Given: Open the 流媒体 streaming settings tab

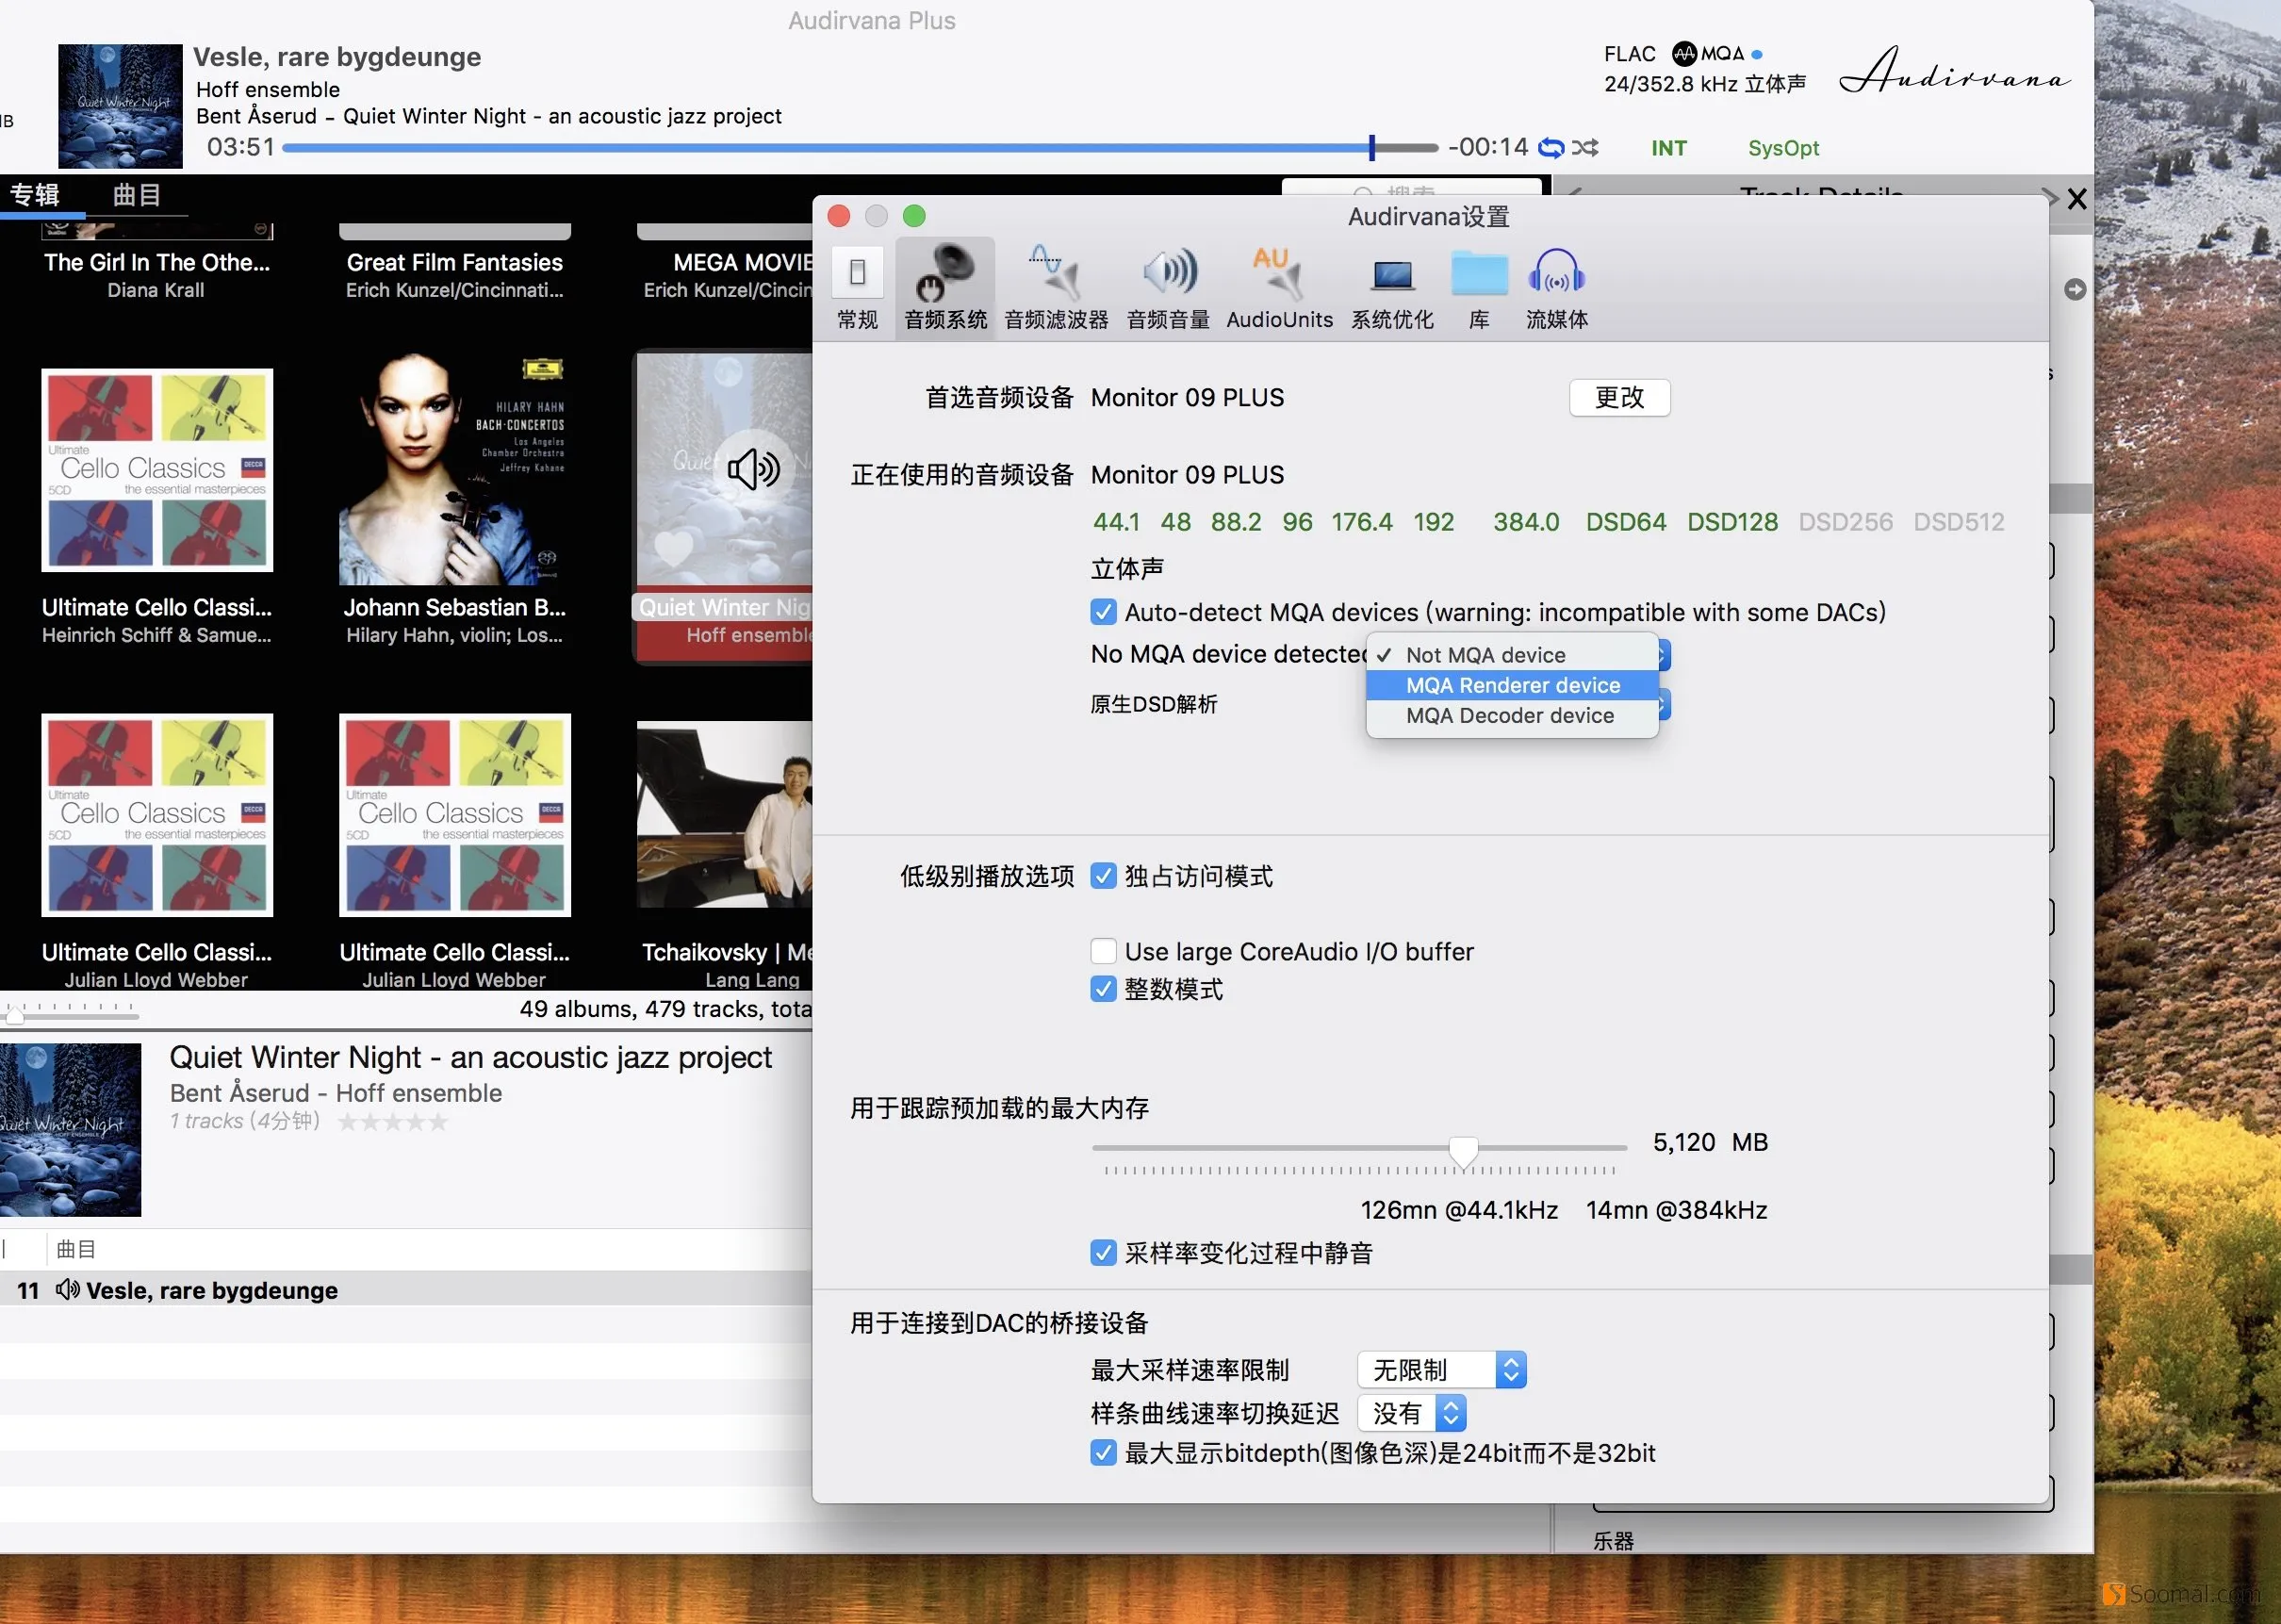Looking at the screenshot, I should [1556, 288].
